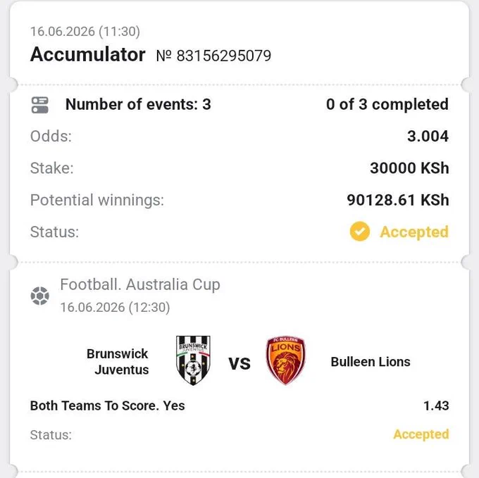This screenshot has width=479, height=478.
Task: Click the 30000 KSh stake amount
Action: tap(409, 168)
